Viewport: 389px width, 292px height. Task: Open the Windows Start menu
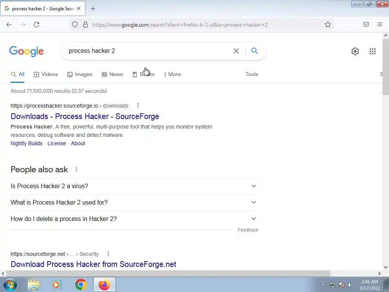pyautogui.click(x=10, y=284)
